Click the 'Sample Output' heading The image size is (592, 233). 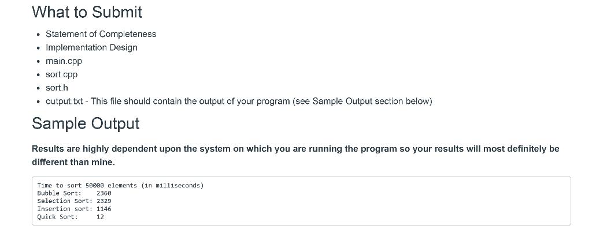click(86, 123)
